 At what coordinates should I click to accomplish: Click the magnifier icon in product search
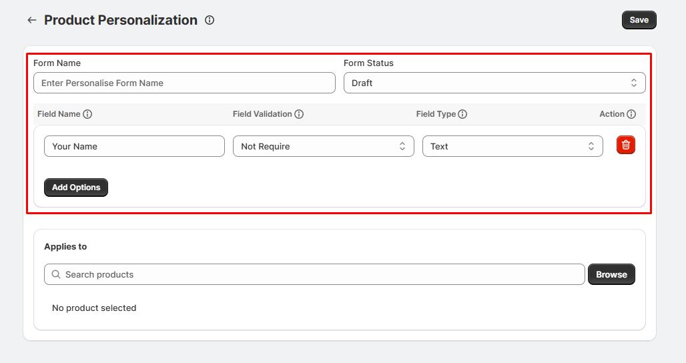(x=56, y=274)
